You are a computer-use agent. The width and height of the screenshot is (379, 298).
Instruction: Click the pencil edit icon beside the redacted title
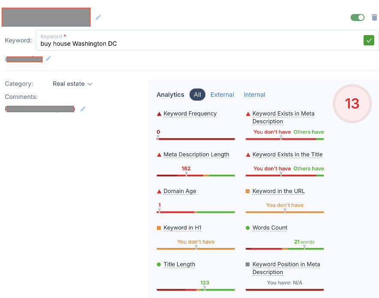98,18
